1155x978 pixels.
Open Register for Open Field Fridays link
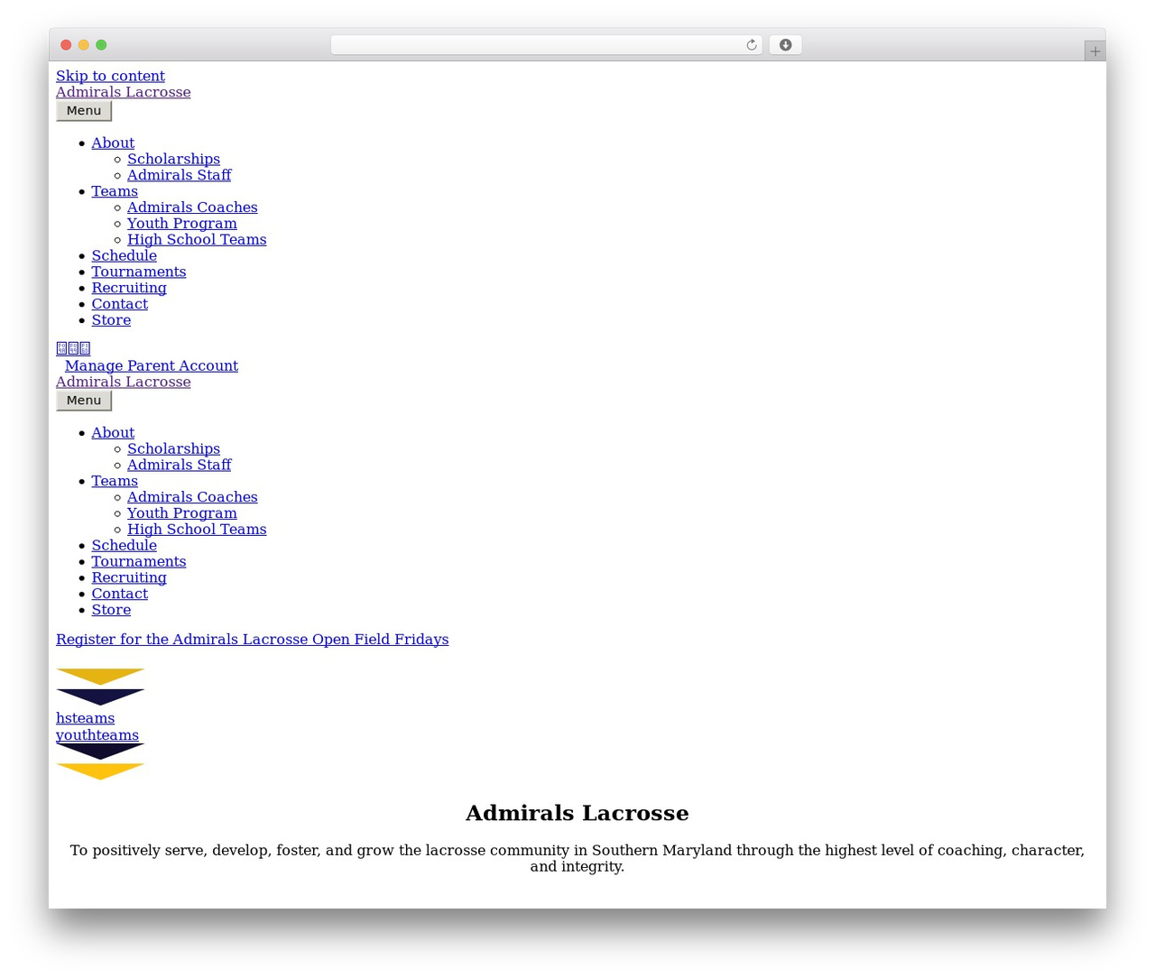tap(252, 639)
